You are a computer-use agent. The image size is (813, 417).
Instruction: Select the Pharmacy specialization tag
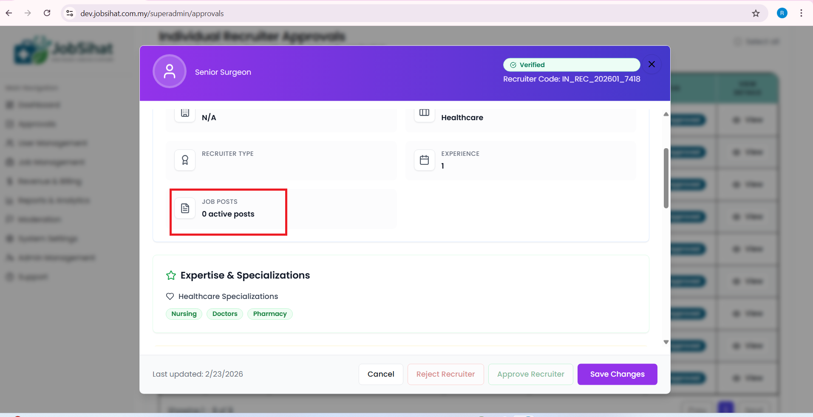[270, 314]
